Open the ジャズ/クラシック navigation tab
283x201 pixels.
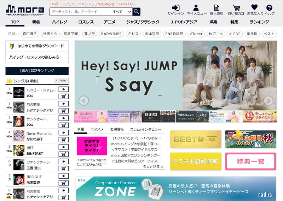tap(143, 22)
